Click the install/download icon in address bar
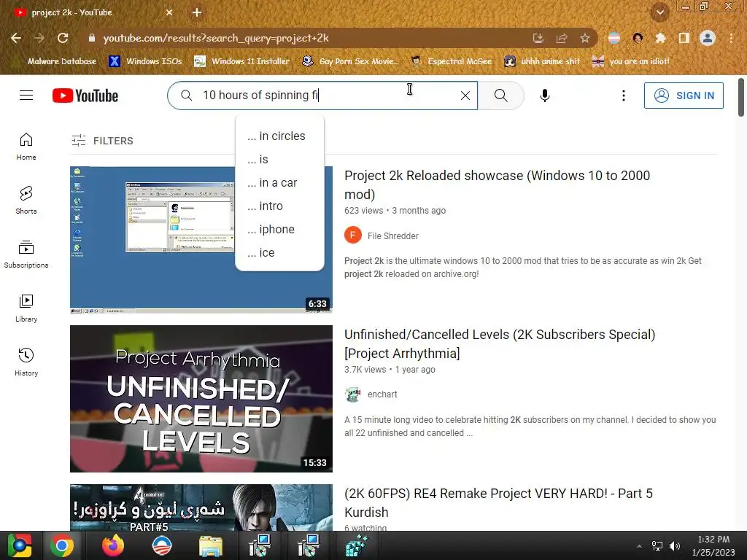This screenshot has height=560, width=747. pos(538,38)
